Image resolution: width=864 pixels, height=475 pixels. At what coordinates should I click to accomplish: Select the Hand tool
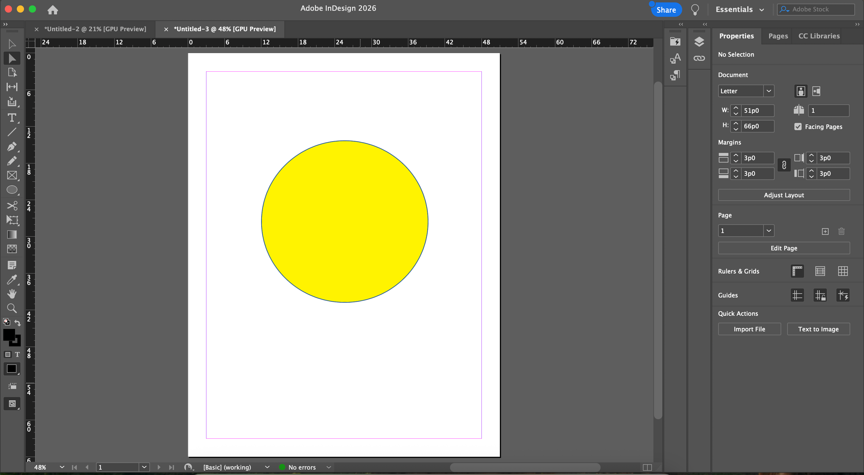[x=12, y=294]
